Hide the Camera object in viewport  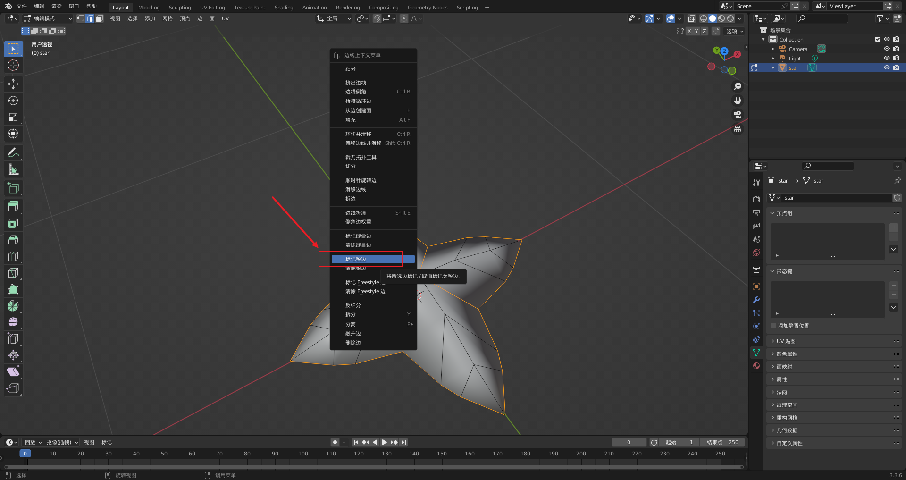pos(887,49)
